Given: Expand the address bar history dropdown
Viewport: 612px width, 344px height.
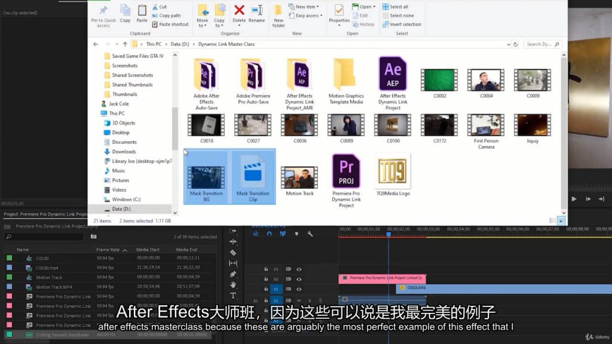Looking at the screenshot, I should (x=509, y=44).
